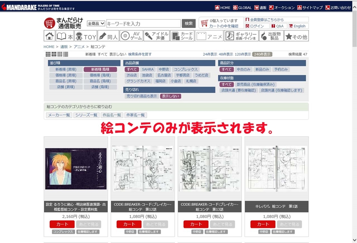Image resolution: width=357 pixels, height=243 pixels.
Task: Filter by 即売商品 (在庫確保済み)
Action: (x=256, y=84)
